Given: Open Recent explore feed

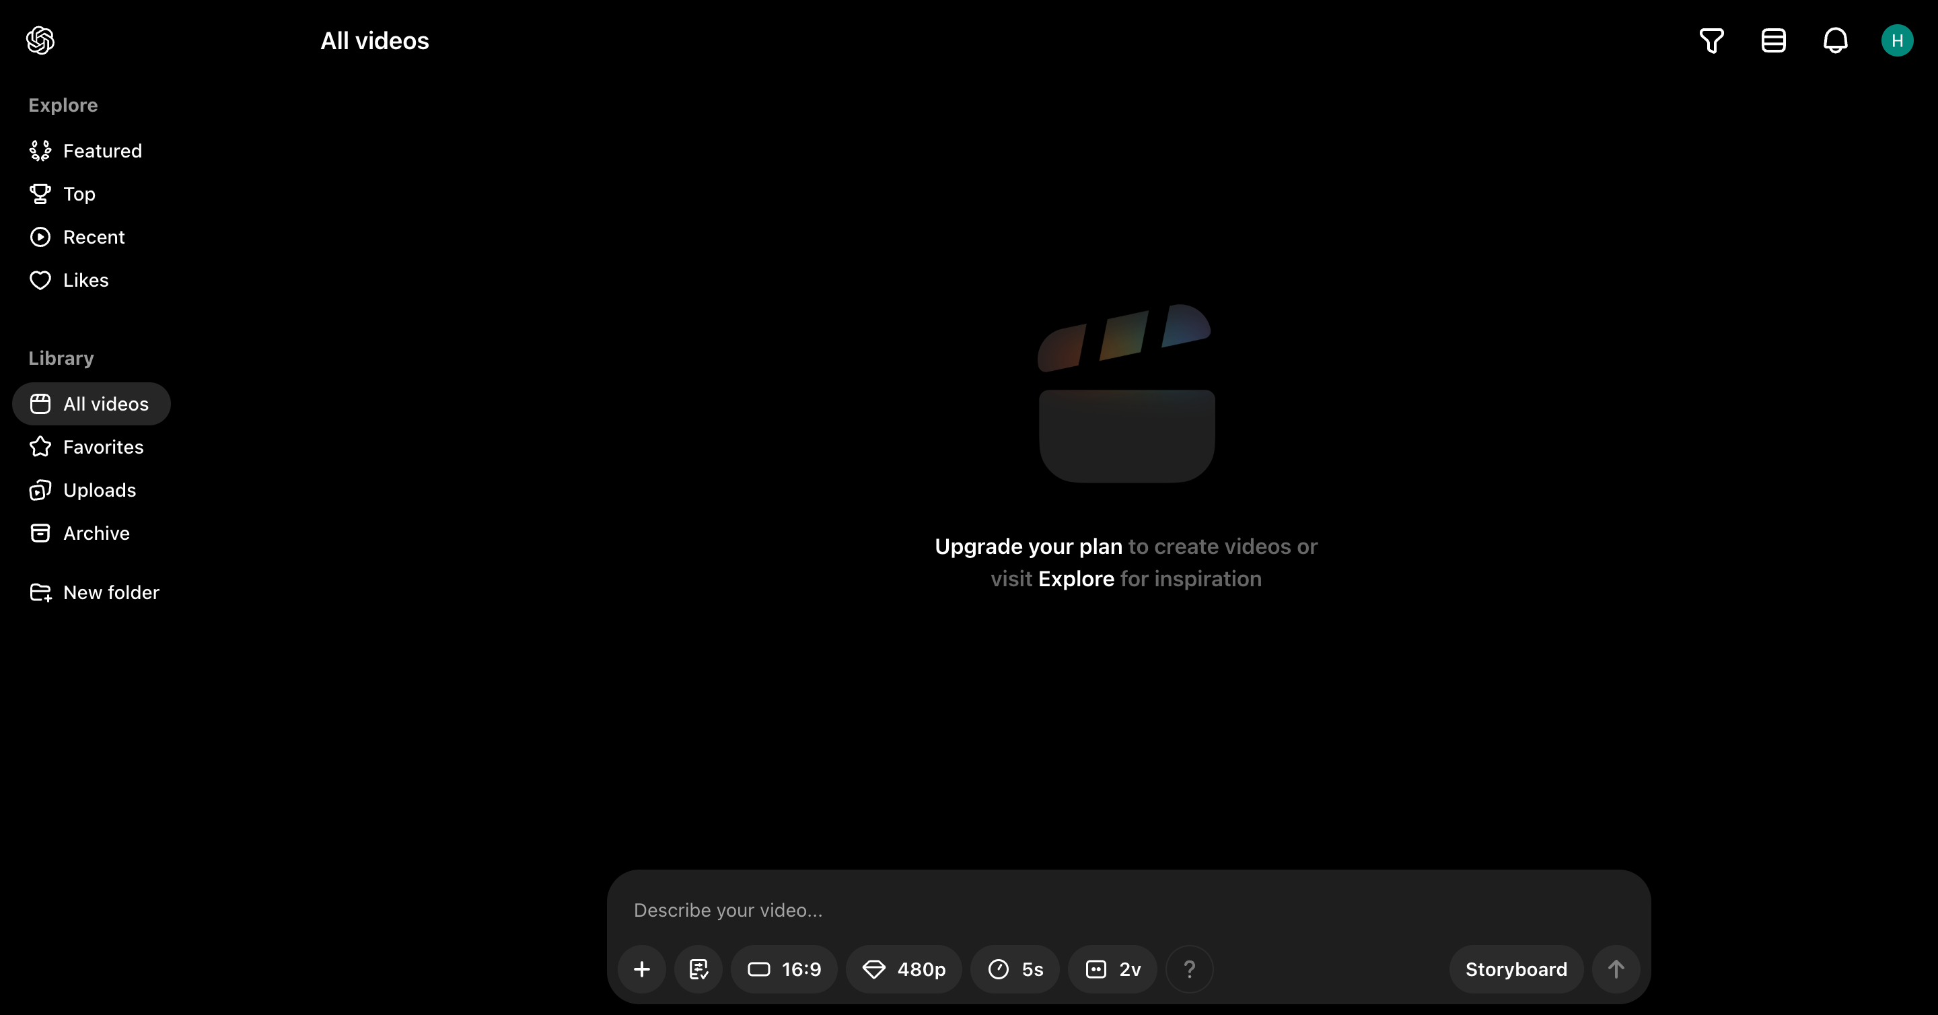Looking at the screenshot, I should 77,237.
